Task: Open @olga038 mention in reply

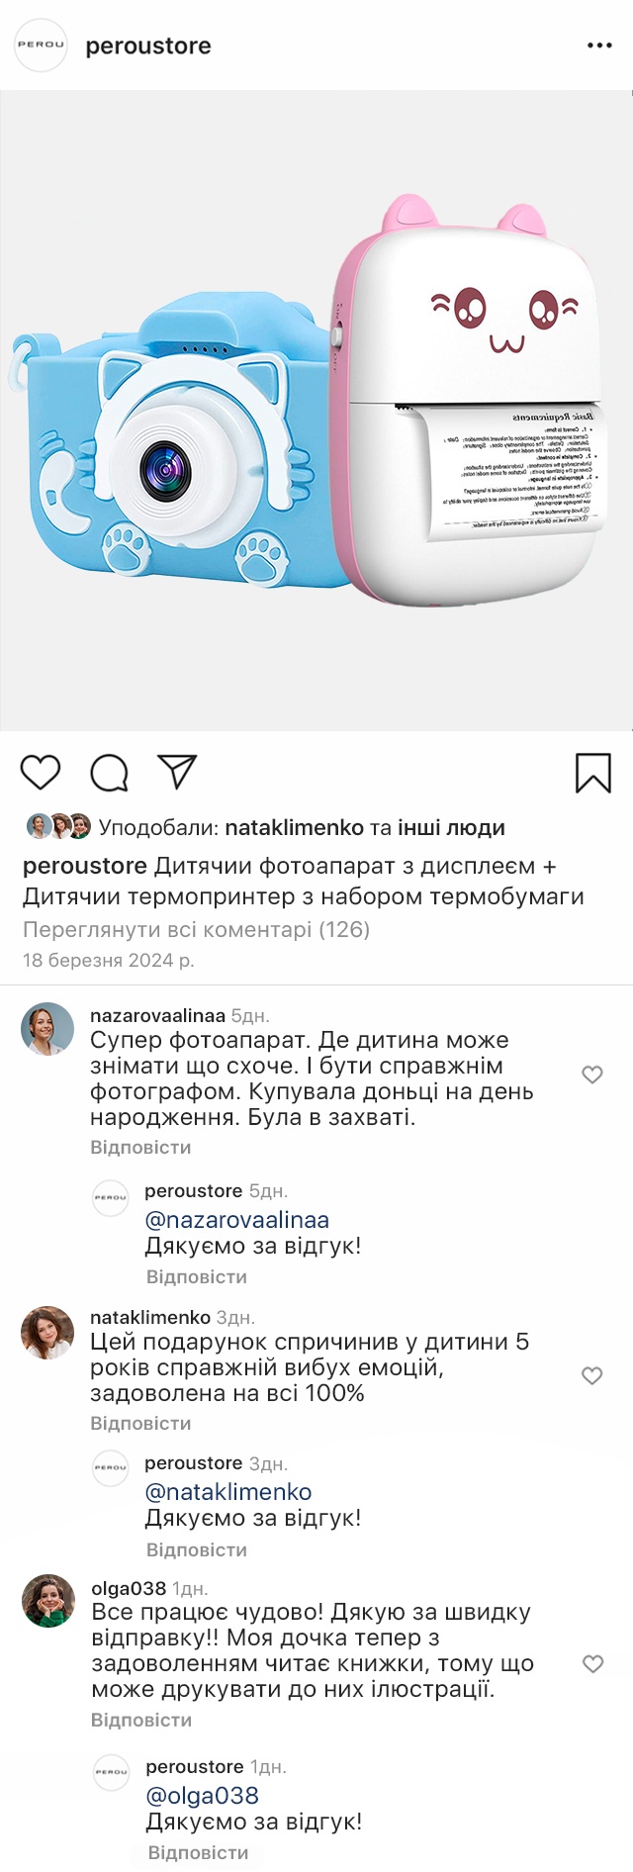Action: pos(202,1796)
